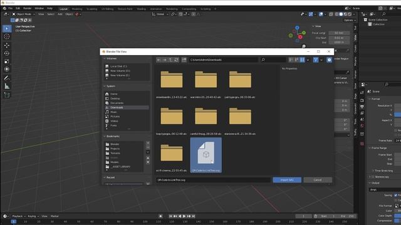Select the 3D Cursor tool
Viewport: 401px width, 225px height.
click(x=7, y=37)
